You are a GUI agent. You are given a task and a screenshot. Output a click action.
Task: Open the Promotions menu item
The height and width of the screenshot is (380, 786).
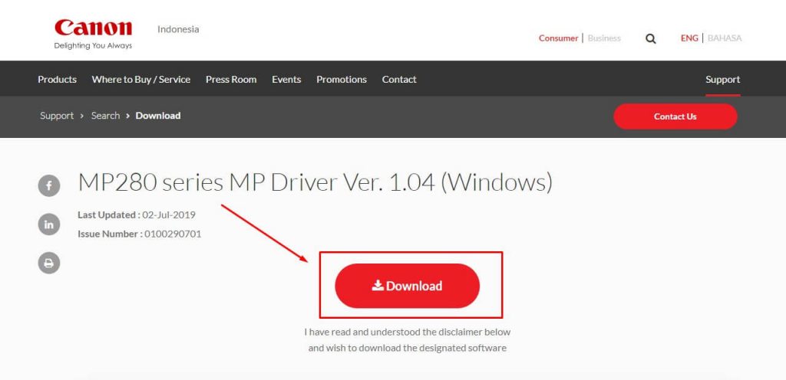(x=342, y=80)
